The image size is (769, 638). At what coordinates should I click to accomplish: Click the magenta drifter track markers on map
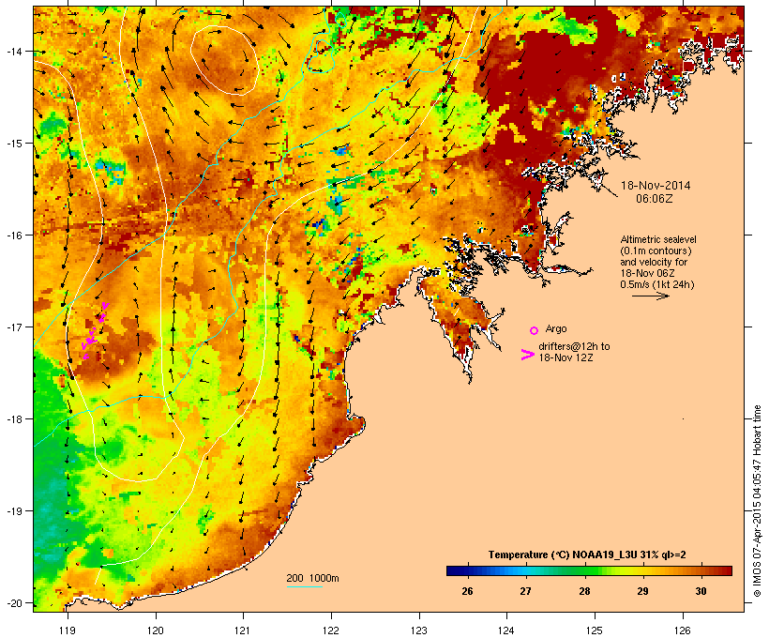(95, 331)
